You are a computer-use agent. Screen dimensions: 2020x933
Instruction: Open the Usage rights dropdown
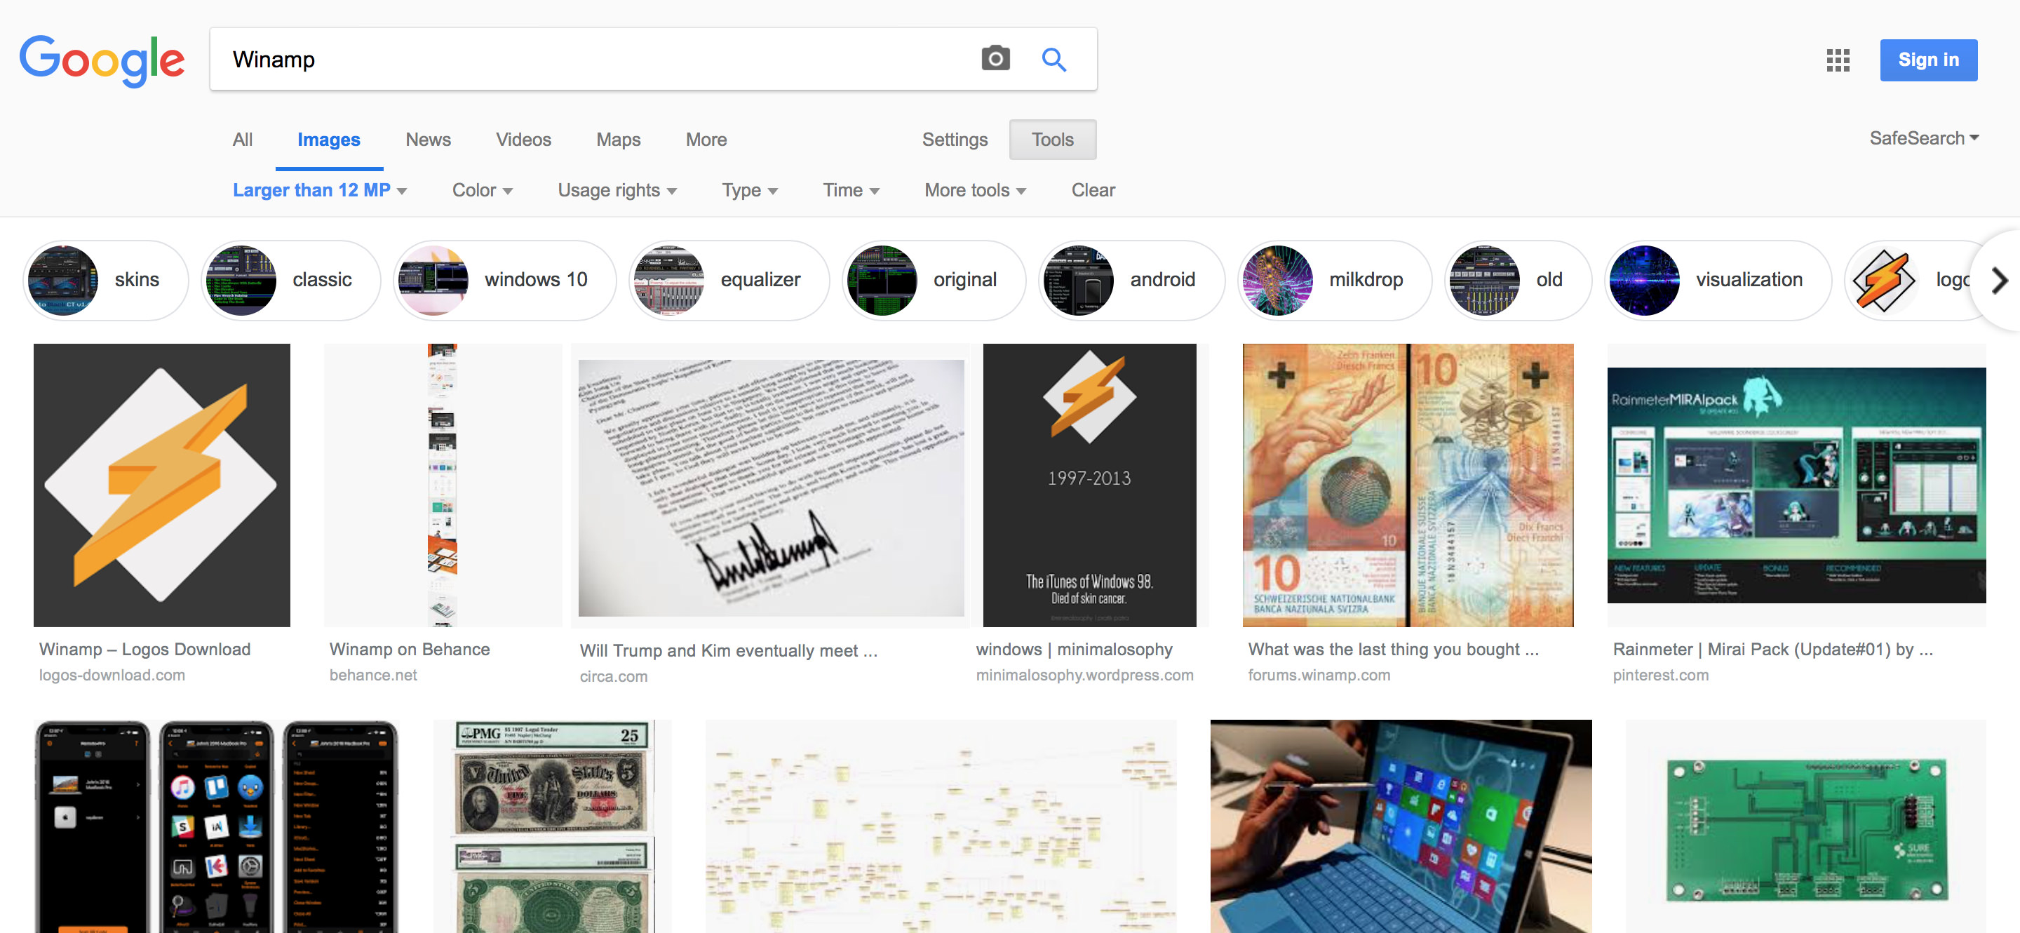tap(617, 191)
